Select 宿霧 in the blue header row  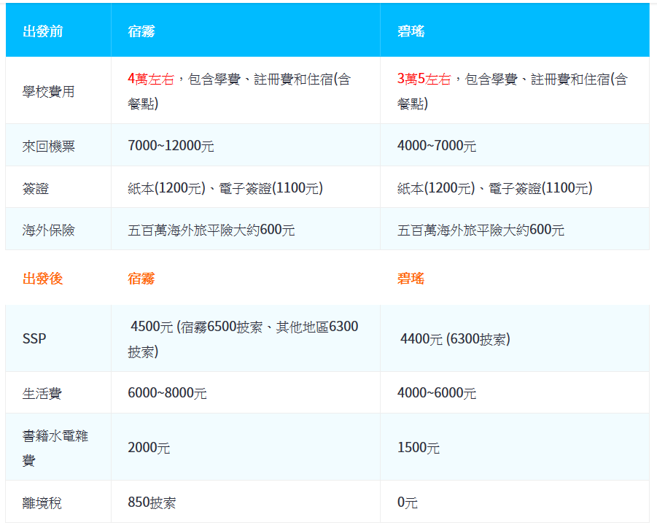coord(141,31)
